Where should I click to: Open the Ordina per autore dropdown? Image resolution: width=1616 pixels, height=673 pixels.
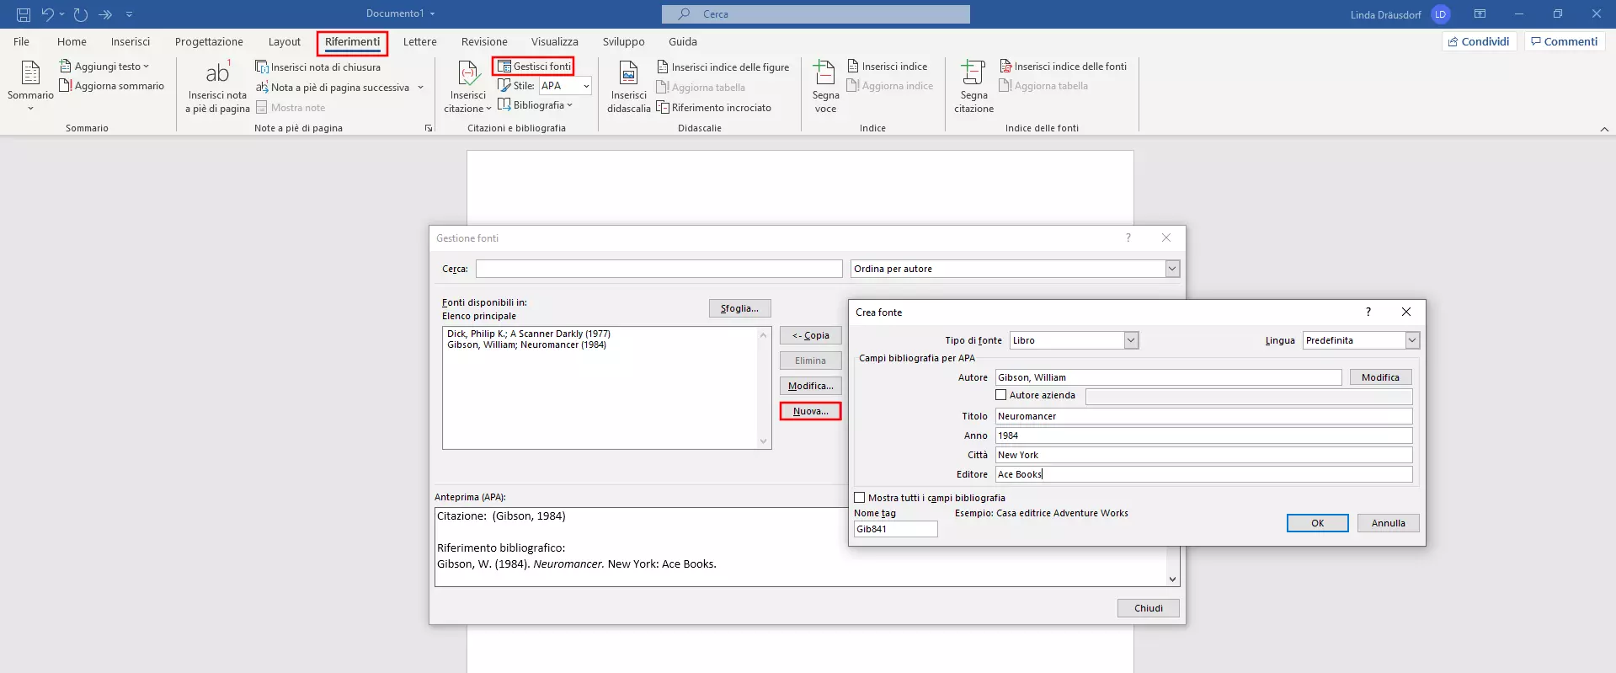click(x=1171, y=269)
